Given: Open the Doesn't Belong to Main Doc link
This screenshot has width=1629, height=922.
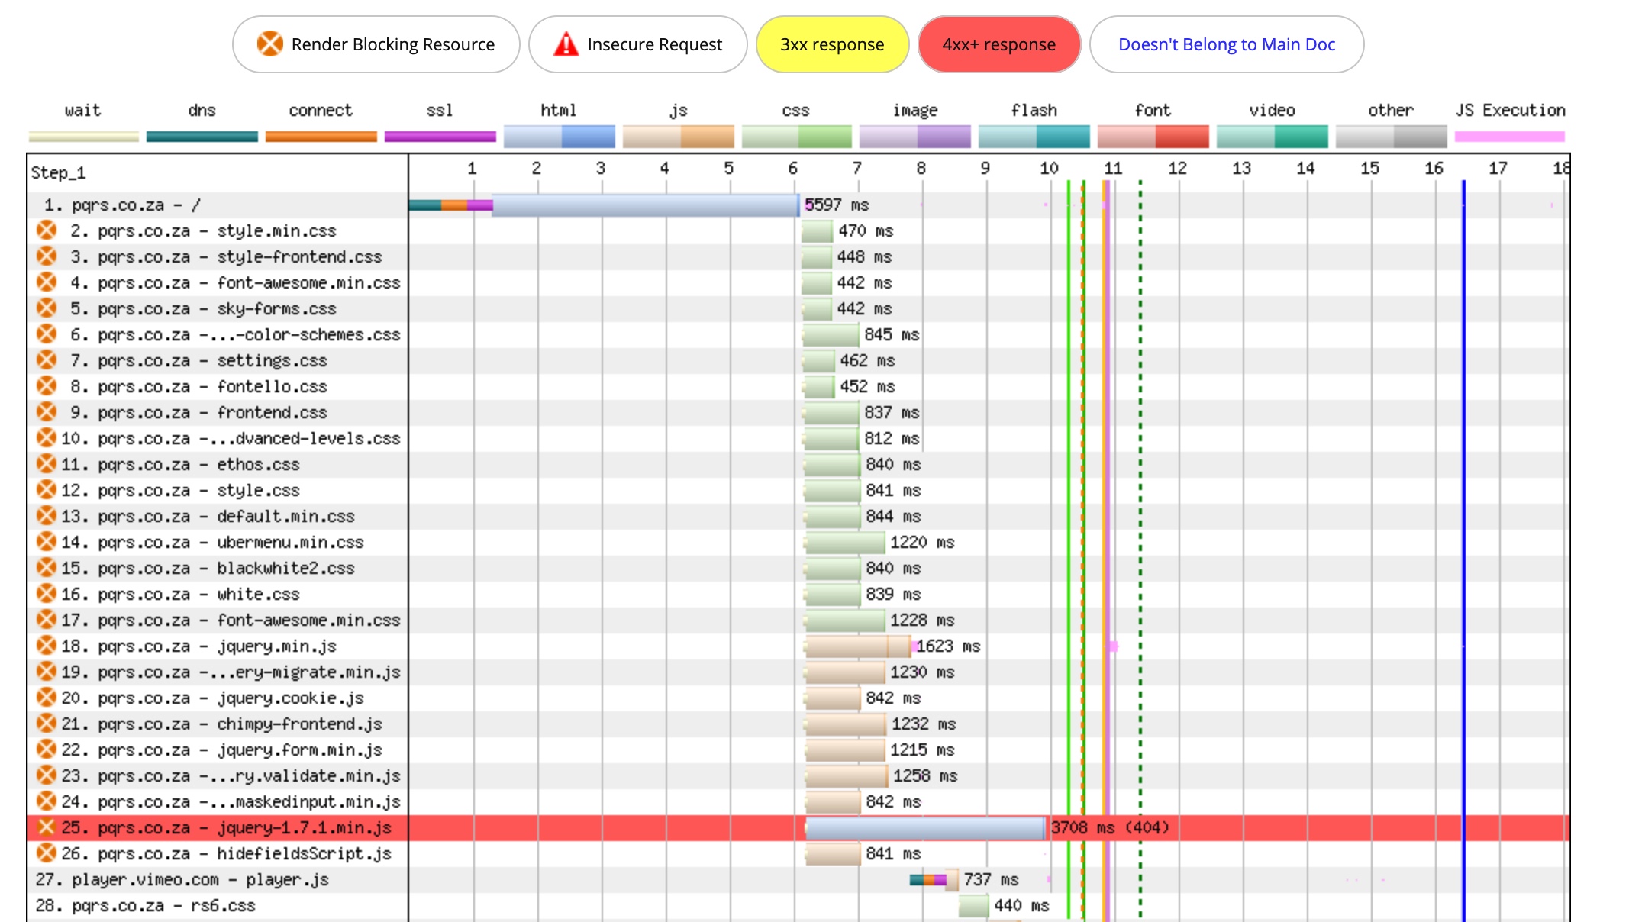Looking at the screenshot, I should pyautogui.click(x=1226, y=44).
